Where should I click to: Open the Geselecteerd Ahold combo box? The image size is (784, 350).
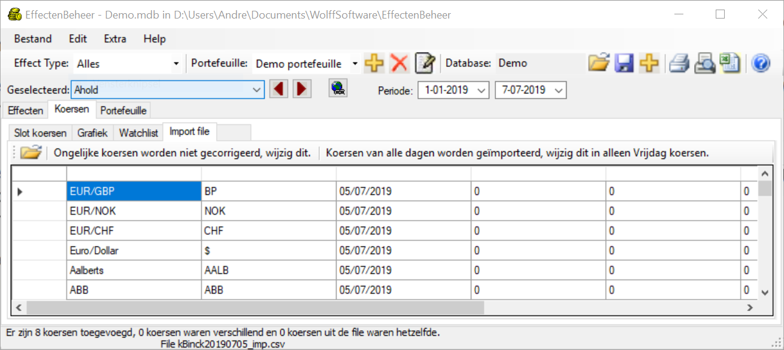click(x=256, y=90)
